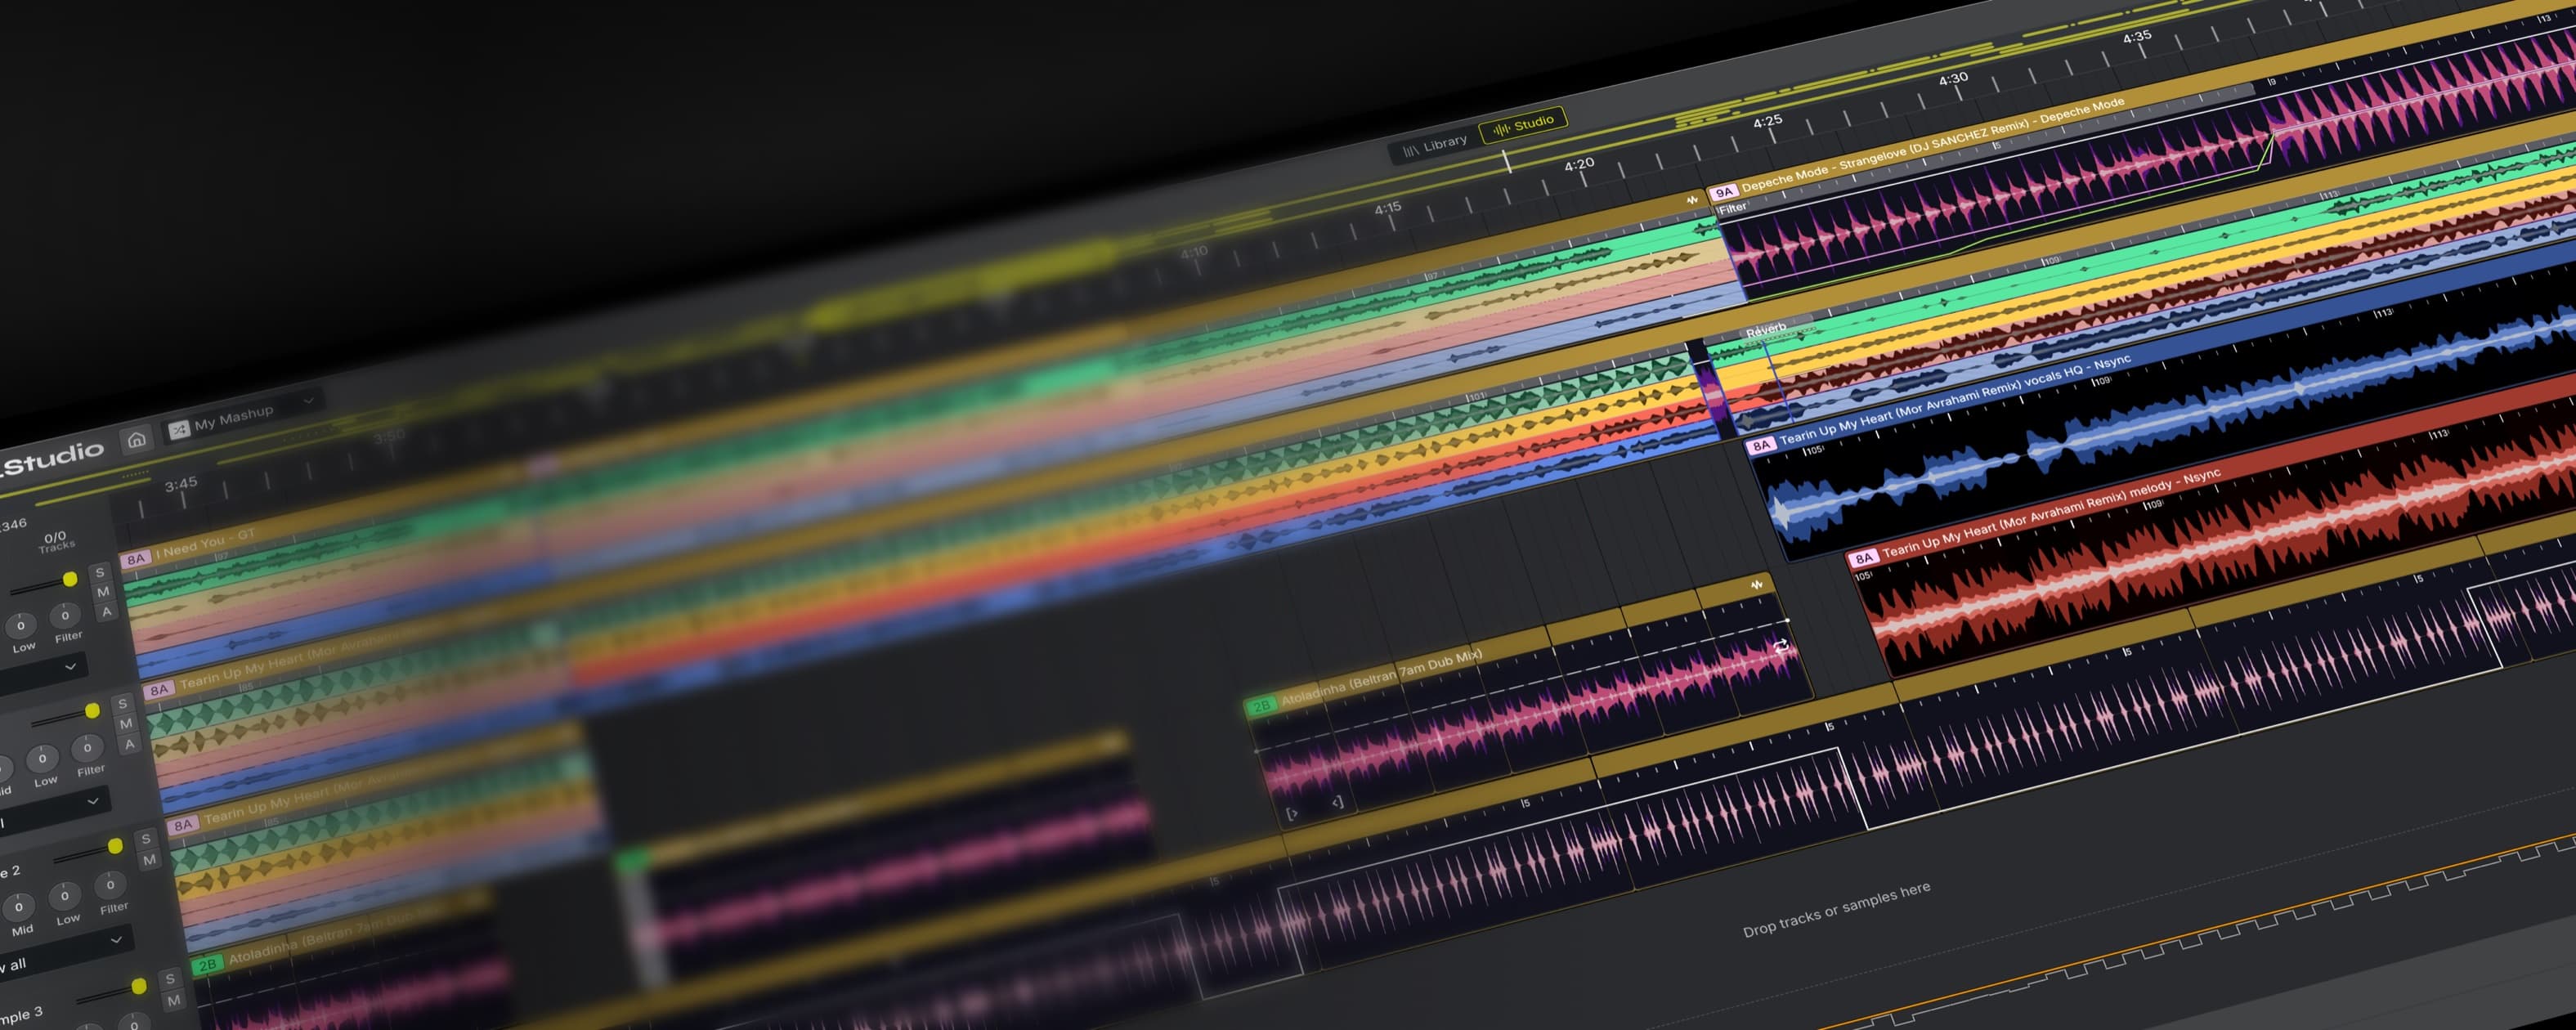This screenshot has height=1030, width=2576.
Task: Click 8A badge on second lane Tearin Up My Heart
Action: pyautogui.click(x=159, y=690)
